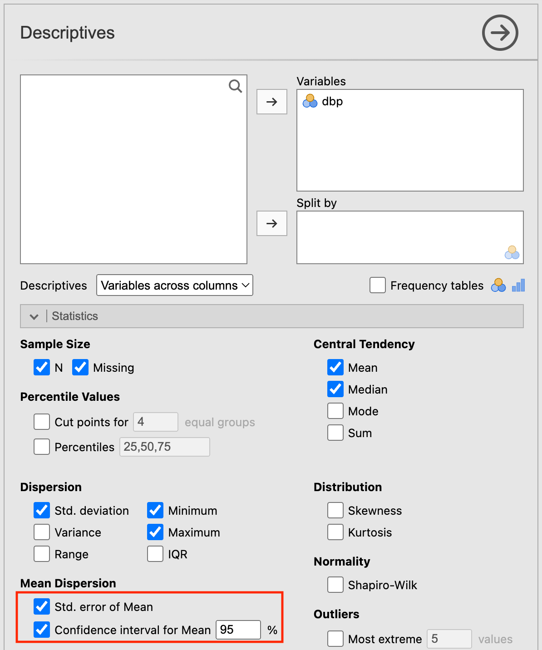Viewport: 542px width, 650px height.
Task: Turn off Std. error of Mean
Action: (x=42, y=606)
